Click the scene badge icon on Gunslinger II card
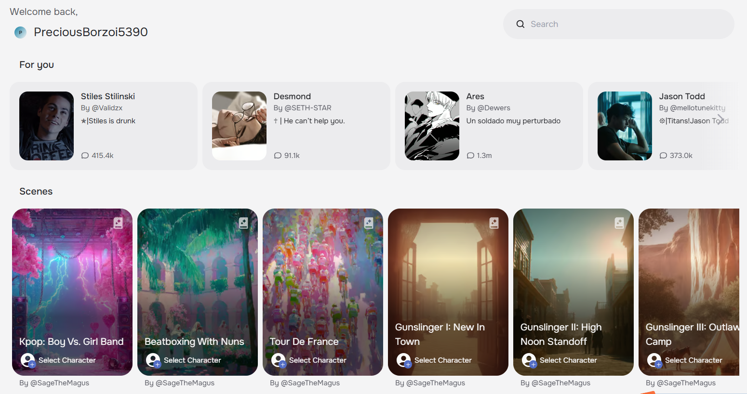747x394 pixels. [x=619, y=223]
